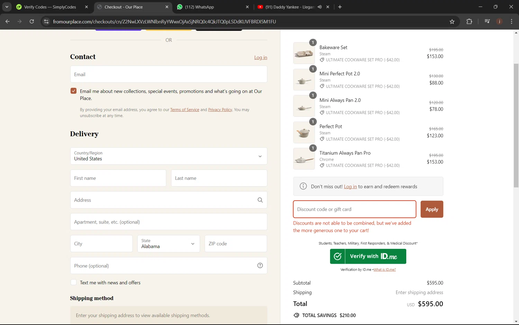Image resolution: width=519 pixels, height=325 pixels.
Task: Click Titanium Always Pan Pro item name
Action: click(x=345, y=153)
